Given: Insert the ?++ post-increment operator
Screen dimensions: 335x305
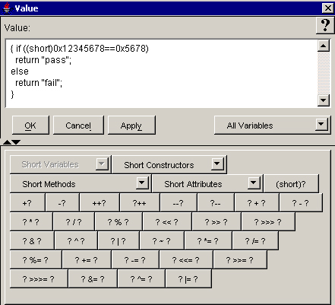Looking at the screenshot, I should pos(140,203).
